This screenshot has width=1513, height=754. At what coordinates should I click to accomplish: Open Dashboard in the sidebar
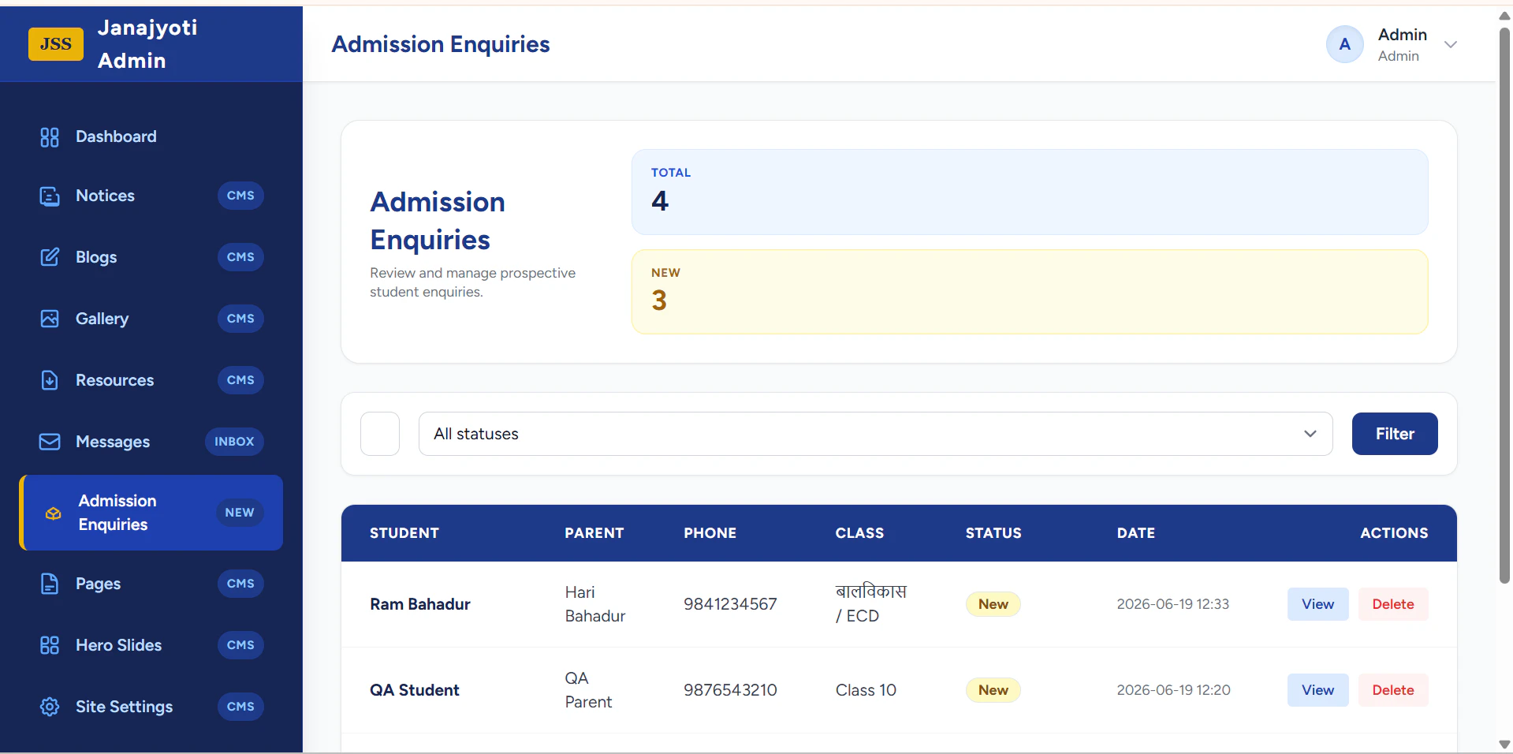pyautogui.click(x=116, y=136)
